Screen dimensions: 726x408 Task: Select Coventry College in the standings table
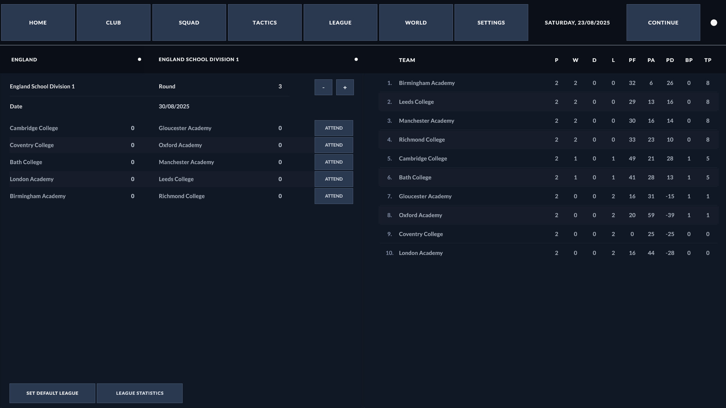click(548, 234)
